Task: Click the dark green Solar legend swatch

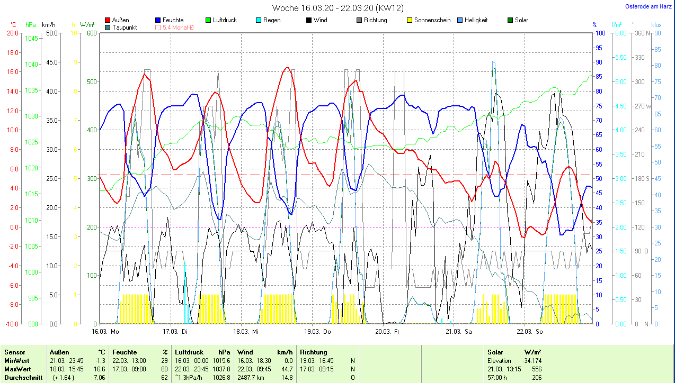Action: 510,20
